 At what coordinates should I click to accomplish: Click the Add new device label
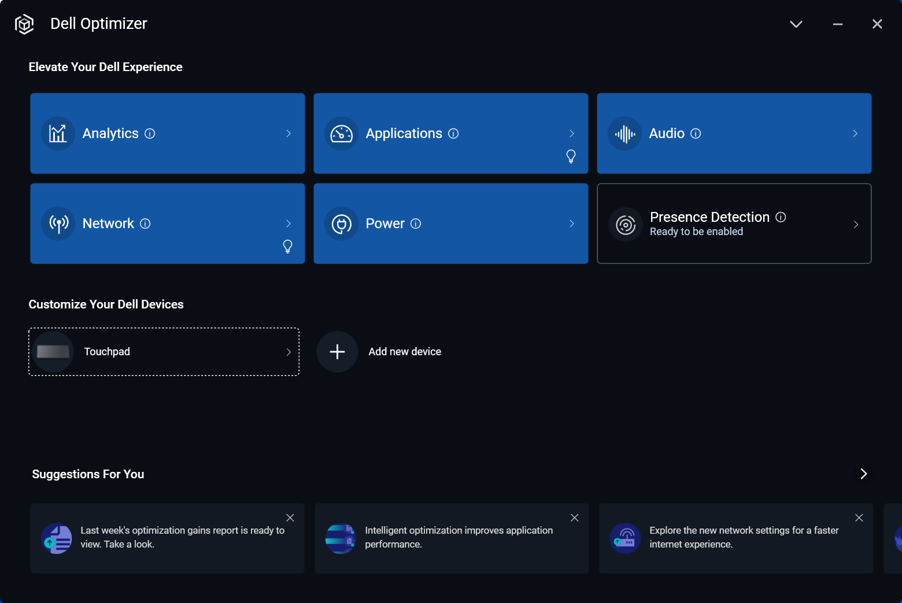(x=405, y=352)
